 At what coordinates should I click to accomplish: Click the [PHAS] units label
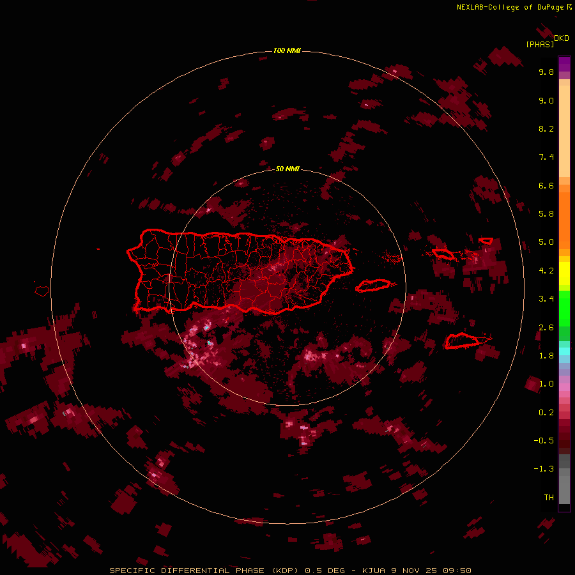540,44
